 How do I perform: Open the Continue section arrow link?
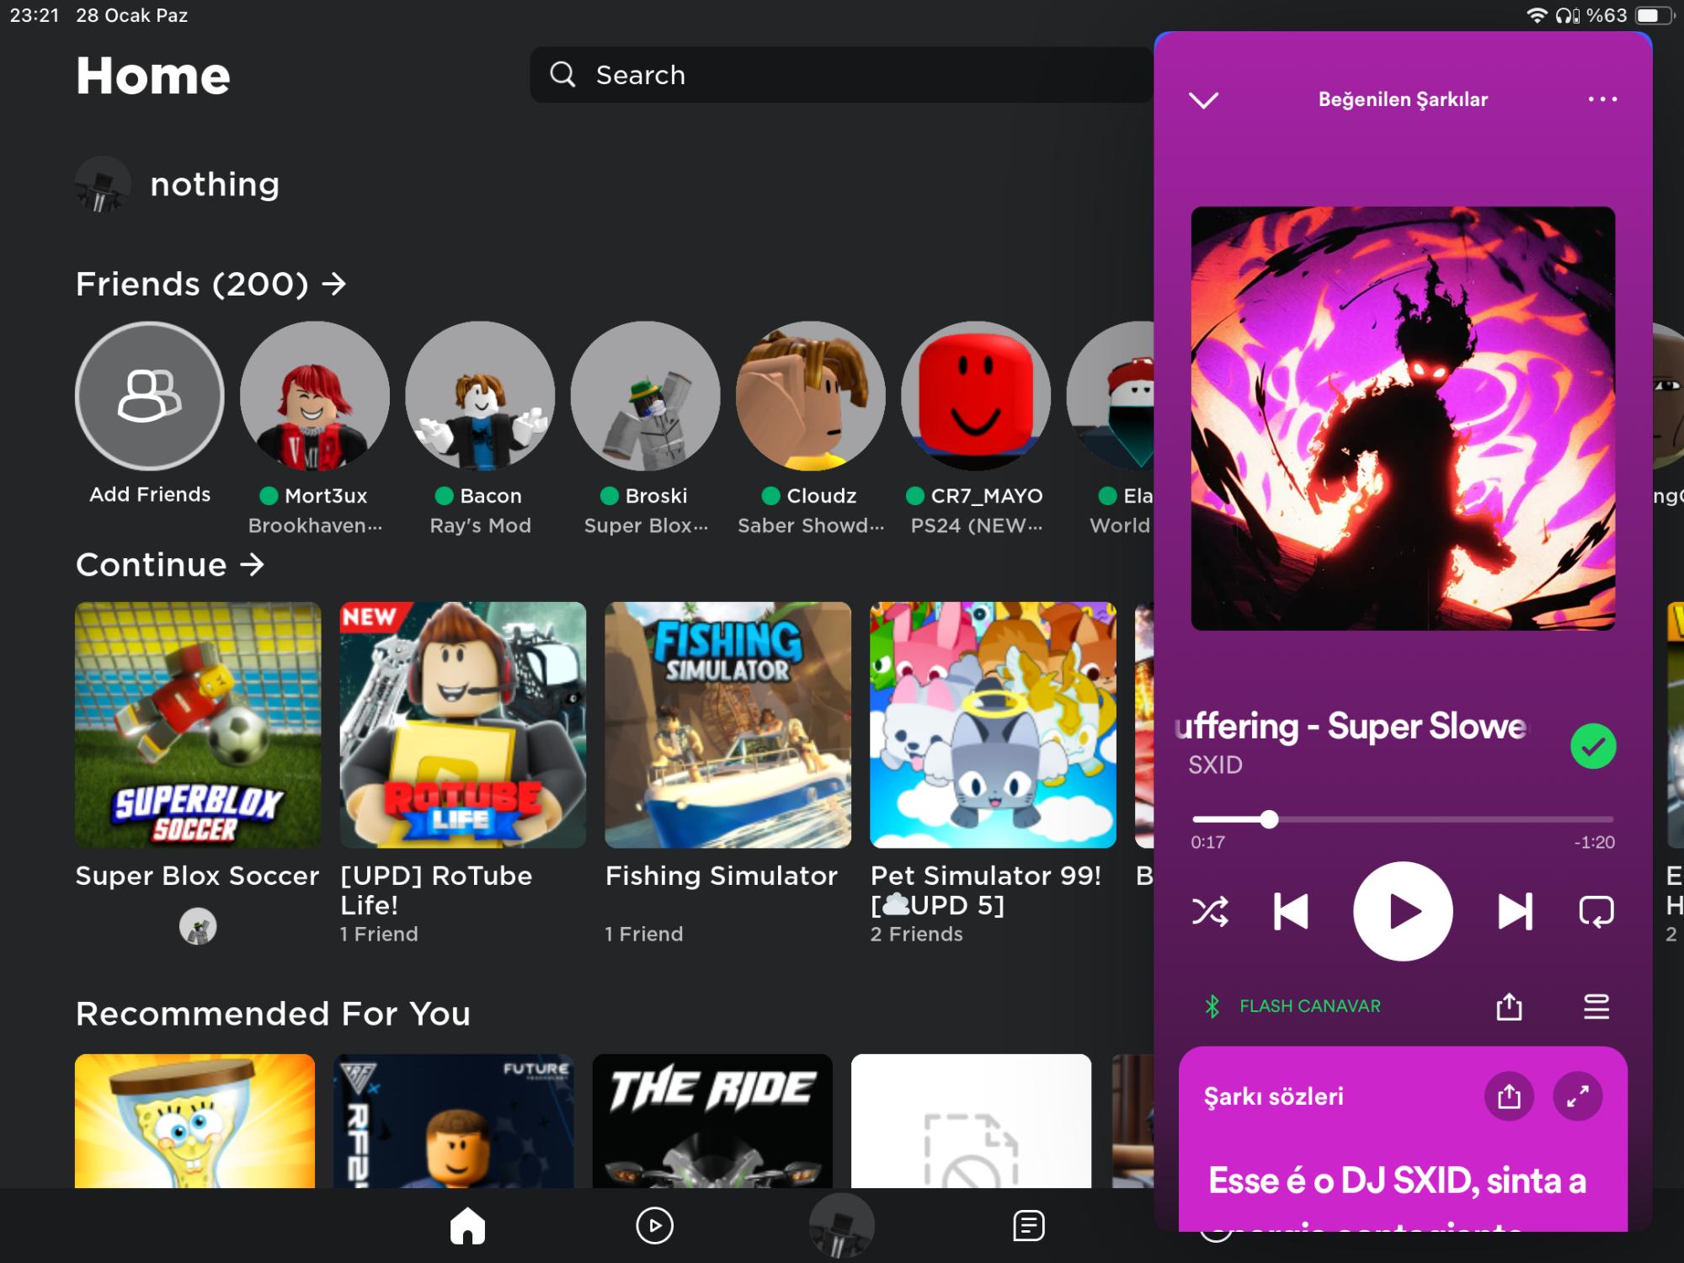[x=252, y=564]
